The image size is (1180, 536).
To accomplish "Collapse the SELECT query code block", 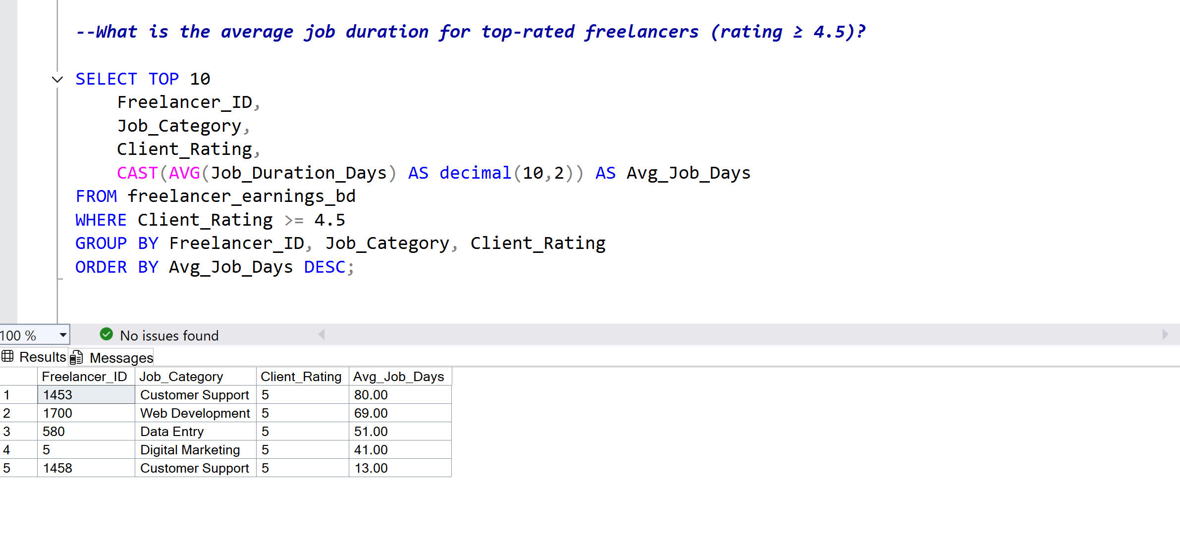I will click(57, 79).
